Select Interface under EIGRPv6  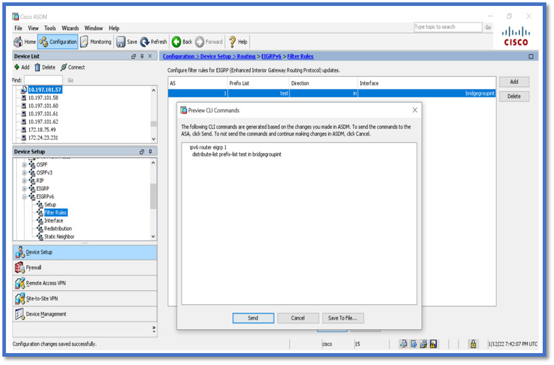point(53,221)
